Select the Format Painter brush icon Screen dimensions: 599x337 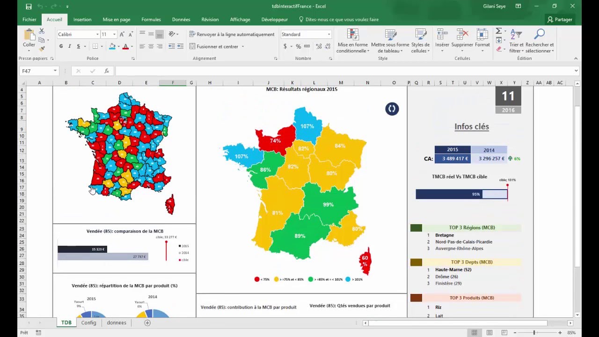point(42,49)
